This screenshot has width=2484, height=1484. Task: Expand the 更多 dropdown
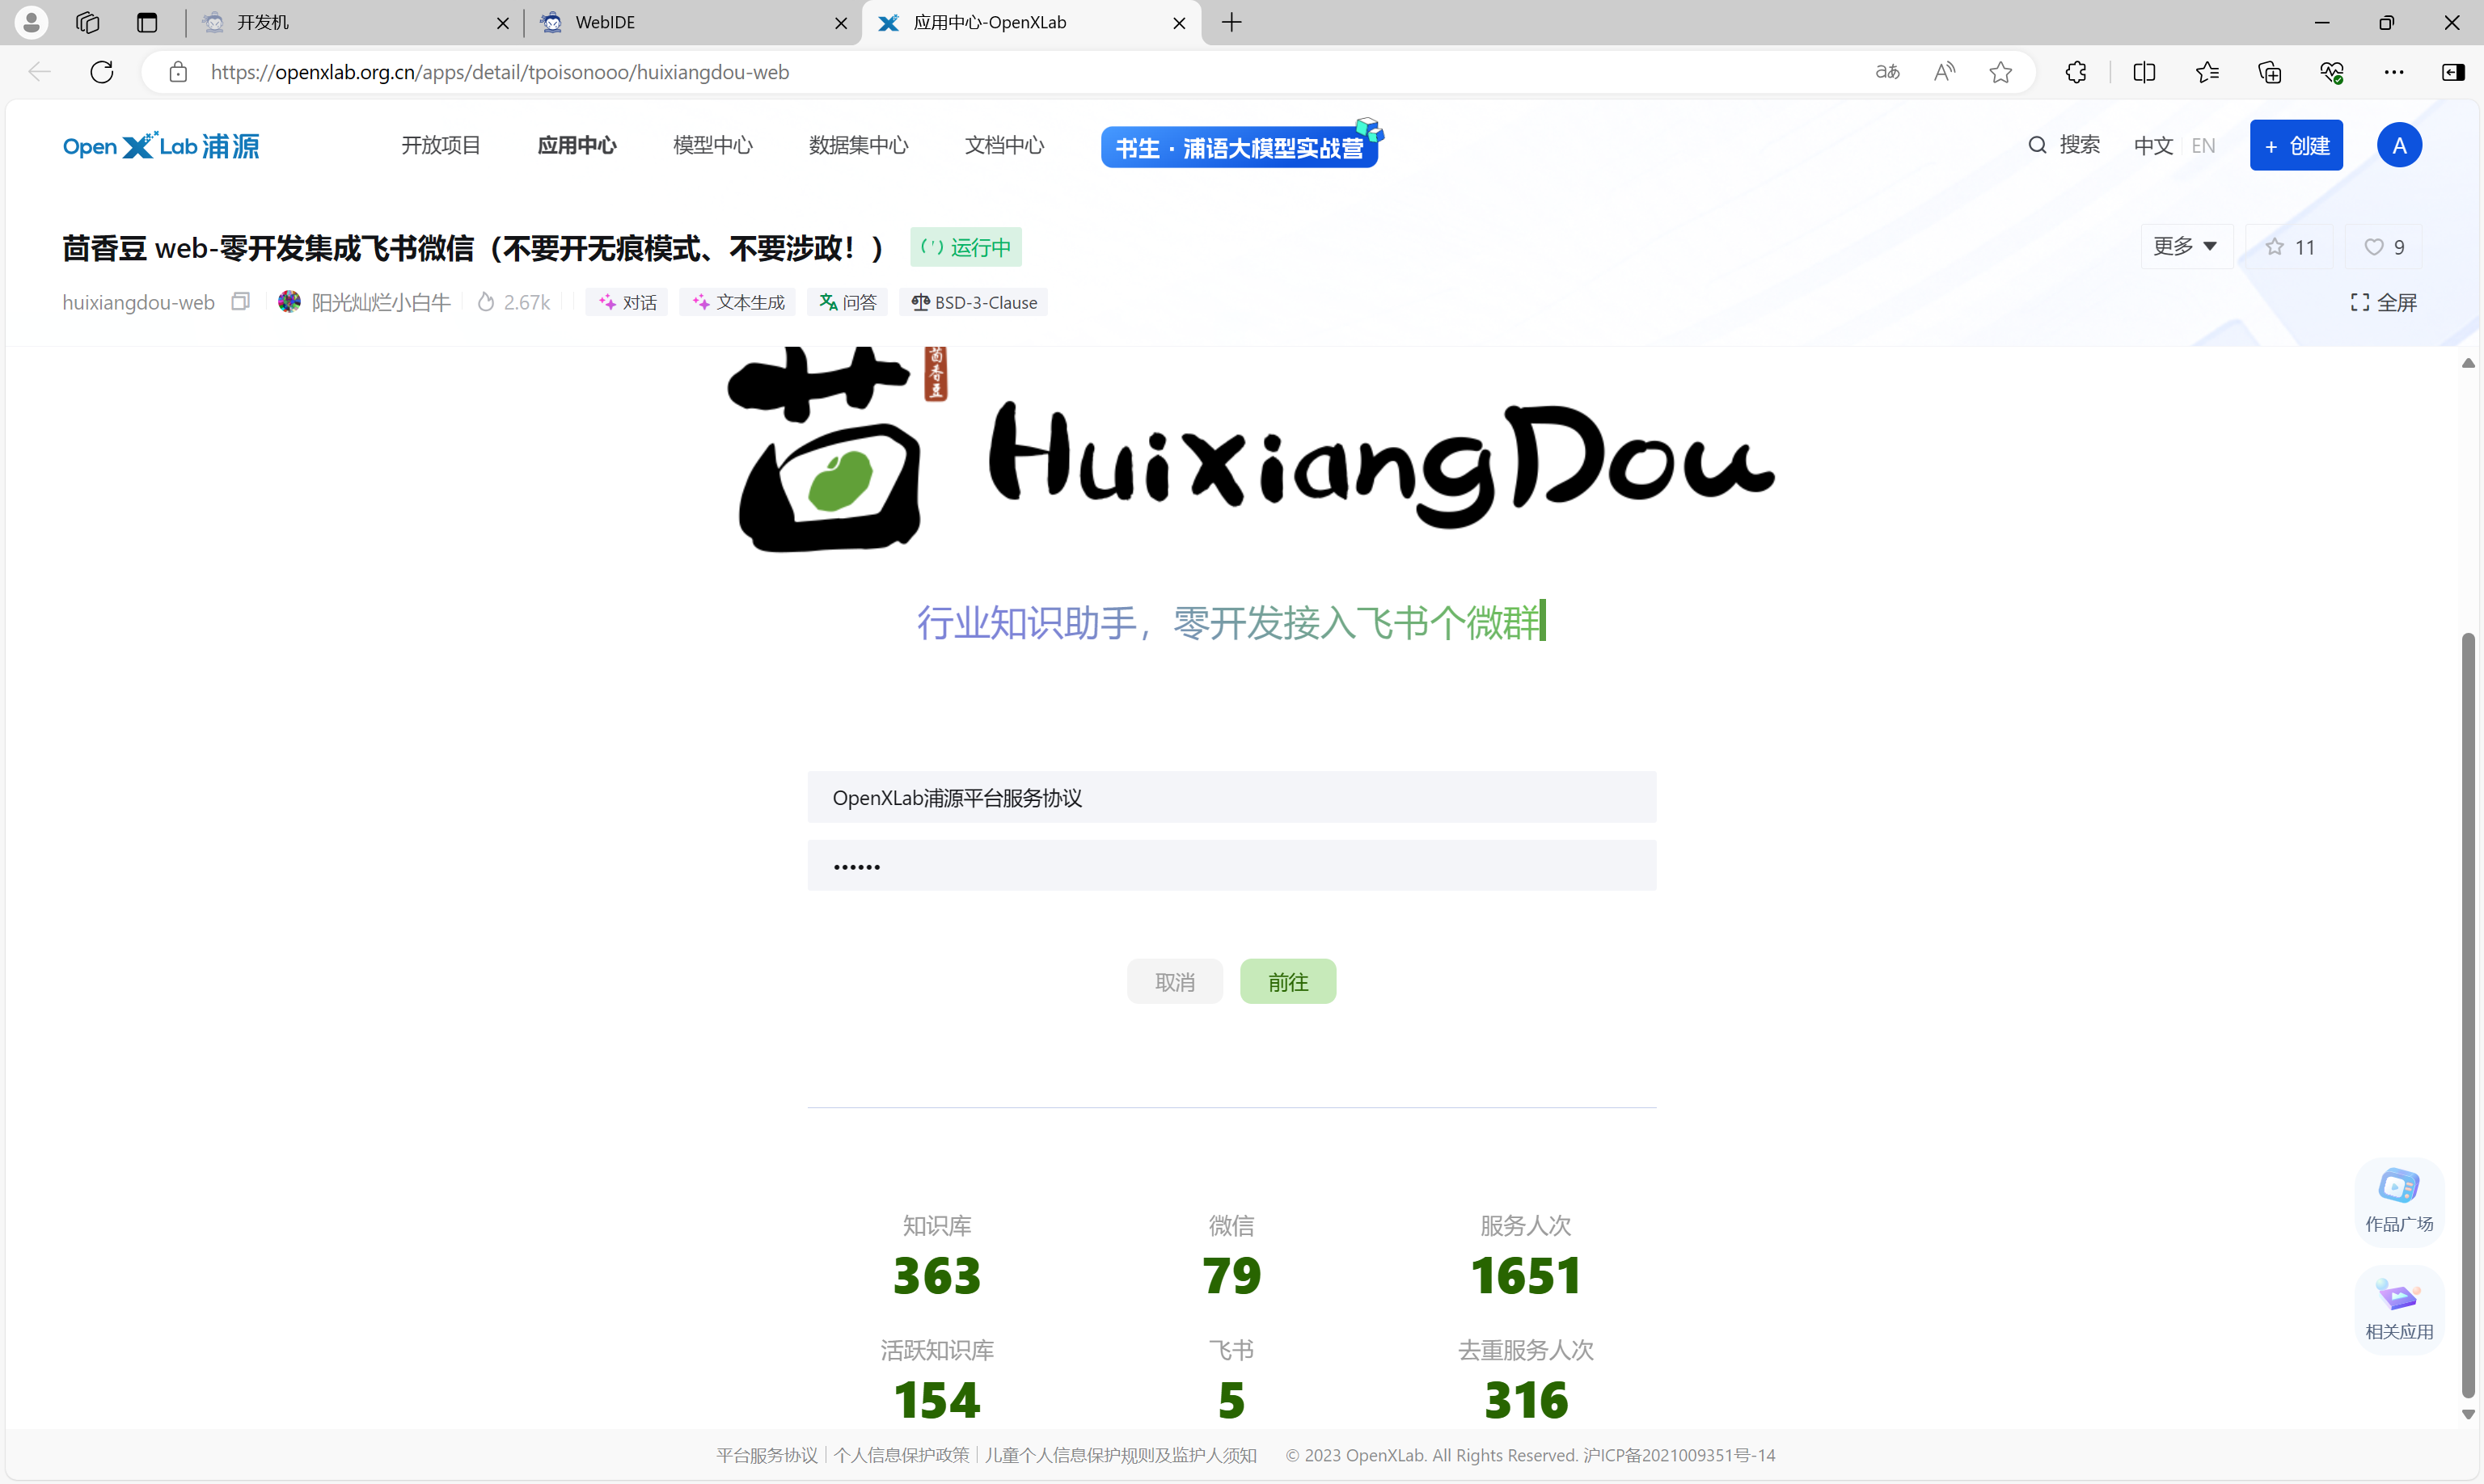tap(2186, 247)
